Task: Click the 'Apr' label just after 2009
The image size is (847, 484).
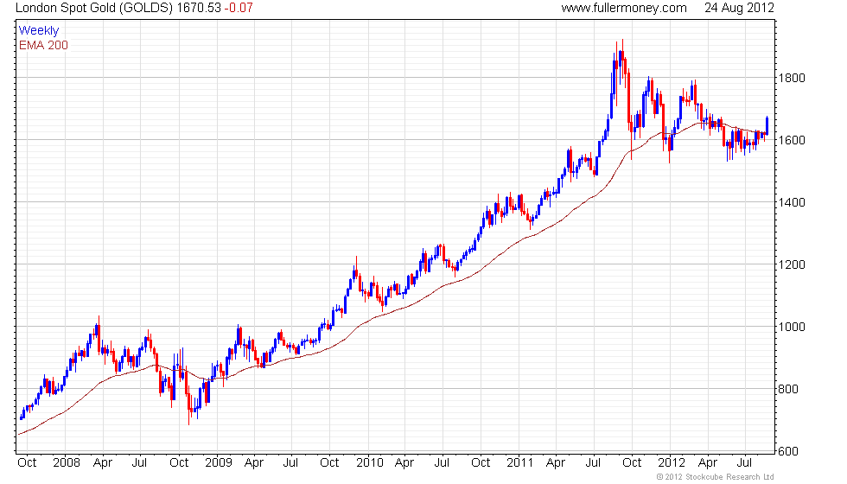Action: pos(254,463)
